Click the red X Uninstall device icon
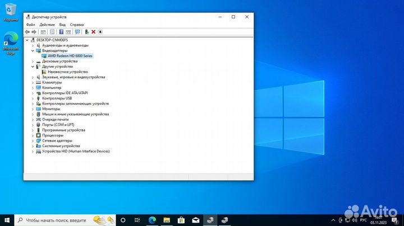 (x=93, y=32)
